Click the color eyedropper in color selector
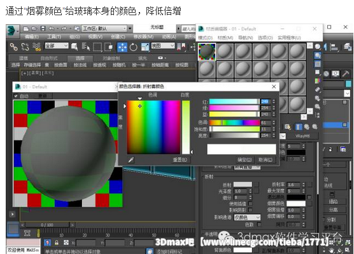The height and width of the screenshot is (254, 354). pos(131,160)
